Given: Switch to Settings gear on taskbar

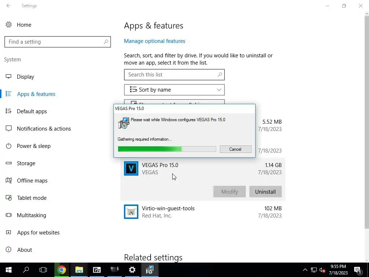Looking at the screenshot, I should pos(132,270).
